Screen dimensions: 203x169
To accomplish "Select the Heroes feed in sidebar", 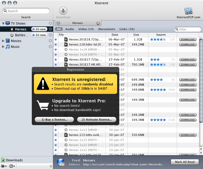I will pyautogui.click(x=27, y=29).
